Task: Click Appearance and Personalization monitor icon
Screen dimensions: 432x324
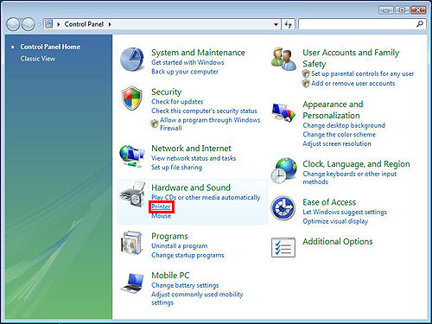Action: 283,112
